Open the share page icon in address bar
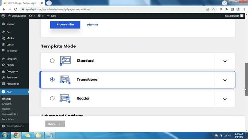The width and height of the screenshot is (248, 139). pyautogui.click(x=208, y=9)
